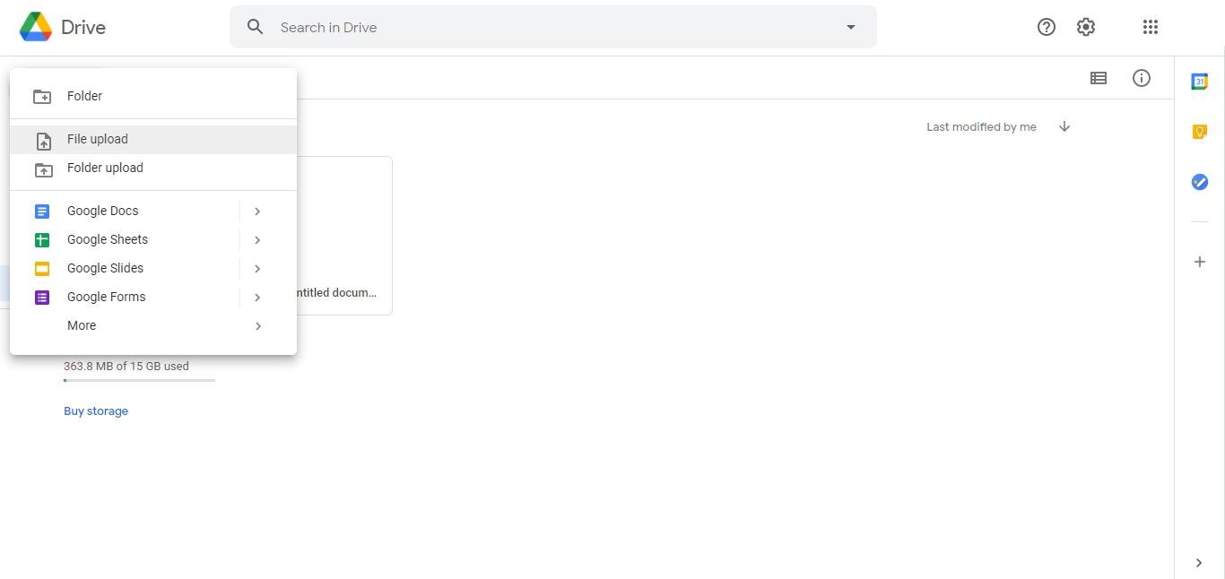The width and height of the screenshot is (1225, 579).
Task: Open the Settings gear icon
Action: [x=1086, y=27]
